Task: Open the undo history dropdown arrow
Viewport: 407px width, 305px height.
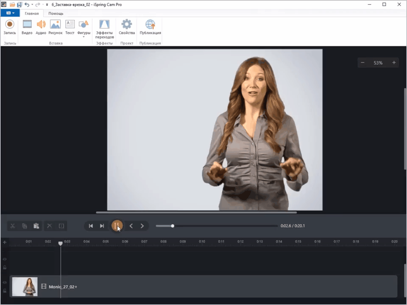Action: (x=33, y=4)
